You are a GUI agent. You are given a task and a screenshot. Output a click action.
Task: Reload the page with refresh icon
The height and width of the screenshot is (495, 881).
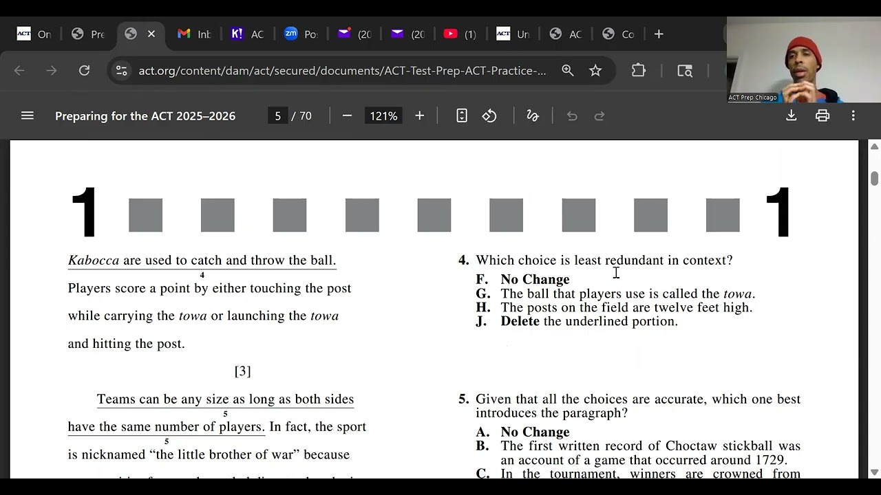coord(84,70)
